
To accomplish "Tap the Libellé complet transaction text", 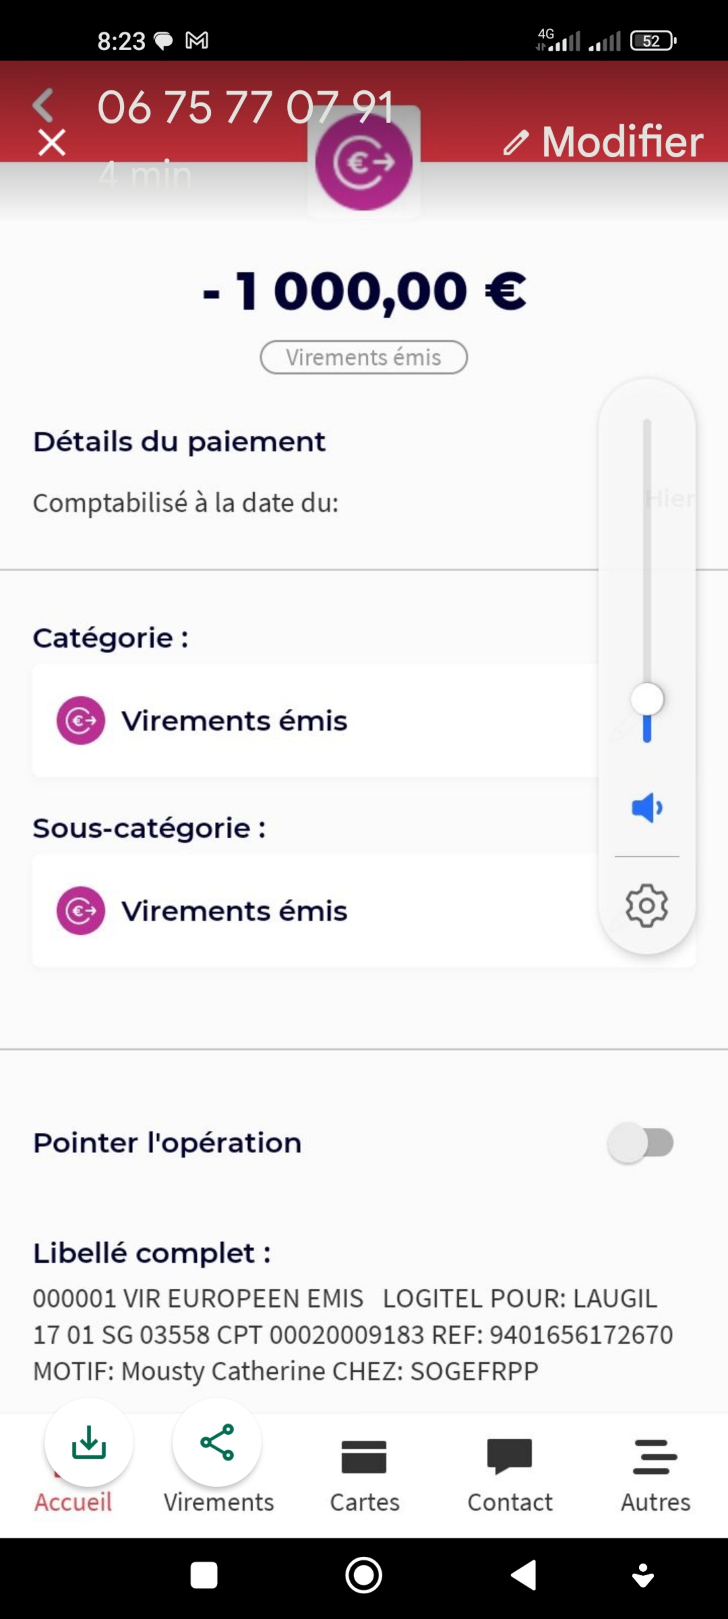I will pyautogui.click(x=352, y=1334).
